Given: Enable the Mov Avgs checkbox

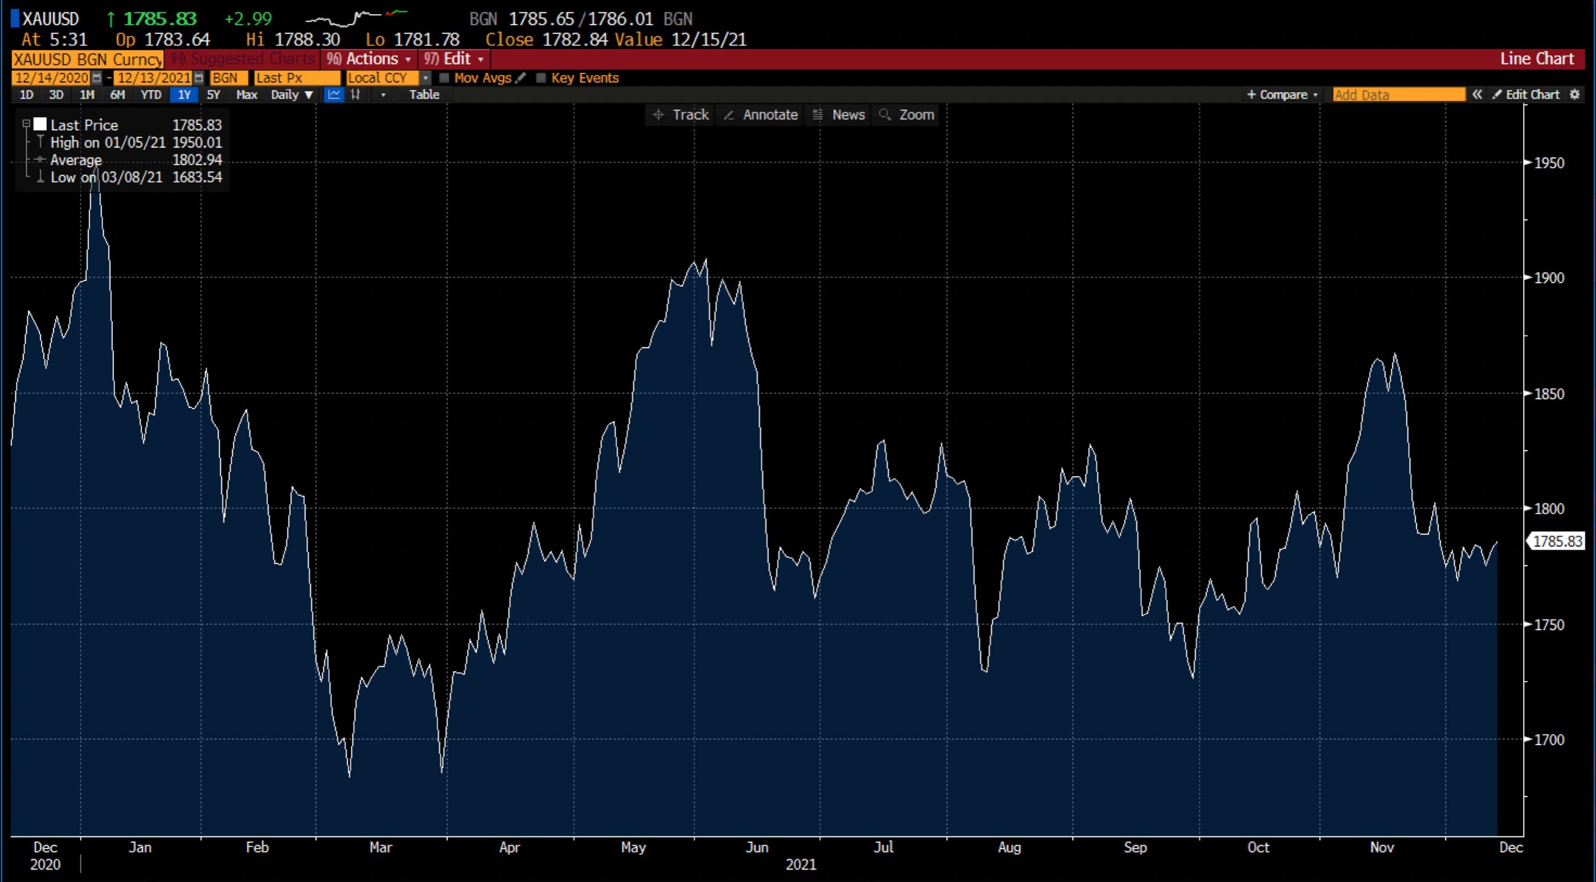Looking at the screenshot, I should coord(445,78).
